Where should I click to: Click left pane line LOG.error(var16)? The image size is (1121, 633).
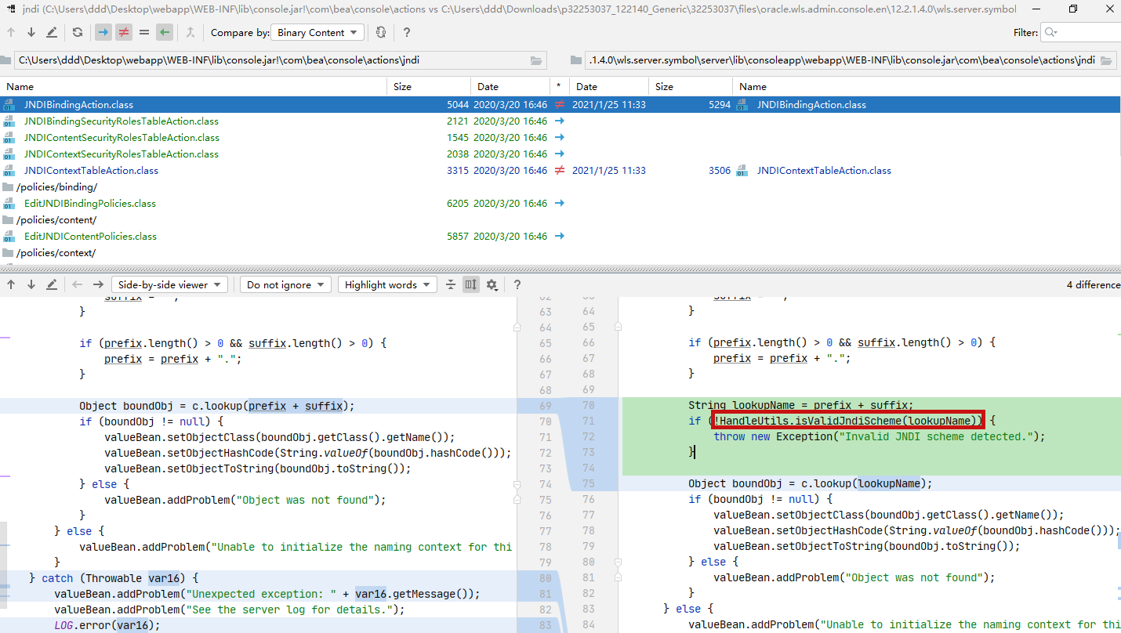[107, 624]
